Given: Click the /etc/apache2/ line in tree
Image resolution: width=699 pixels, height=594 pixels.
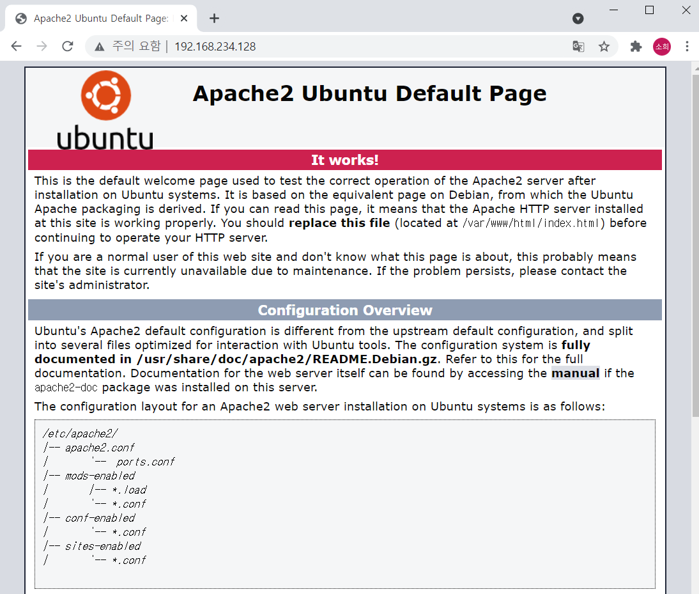Looking at the screenshot, I should tap(81, 434).
